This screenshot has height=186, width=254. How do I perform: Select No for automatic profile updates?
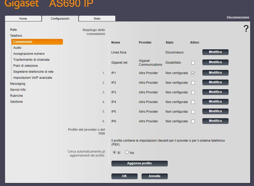pos(127,152)
